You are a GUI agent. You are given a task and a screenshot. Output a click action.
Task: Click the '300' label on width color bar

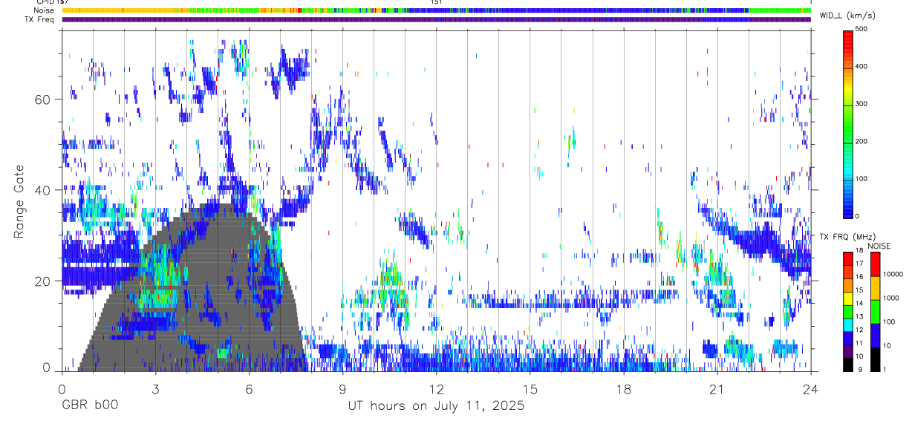(x=861, y=104)
